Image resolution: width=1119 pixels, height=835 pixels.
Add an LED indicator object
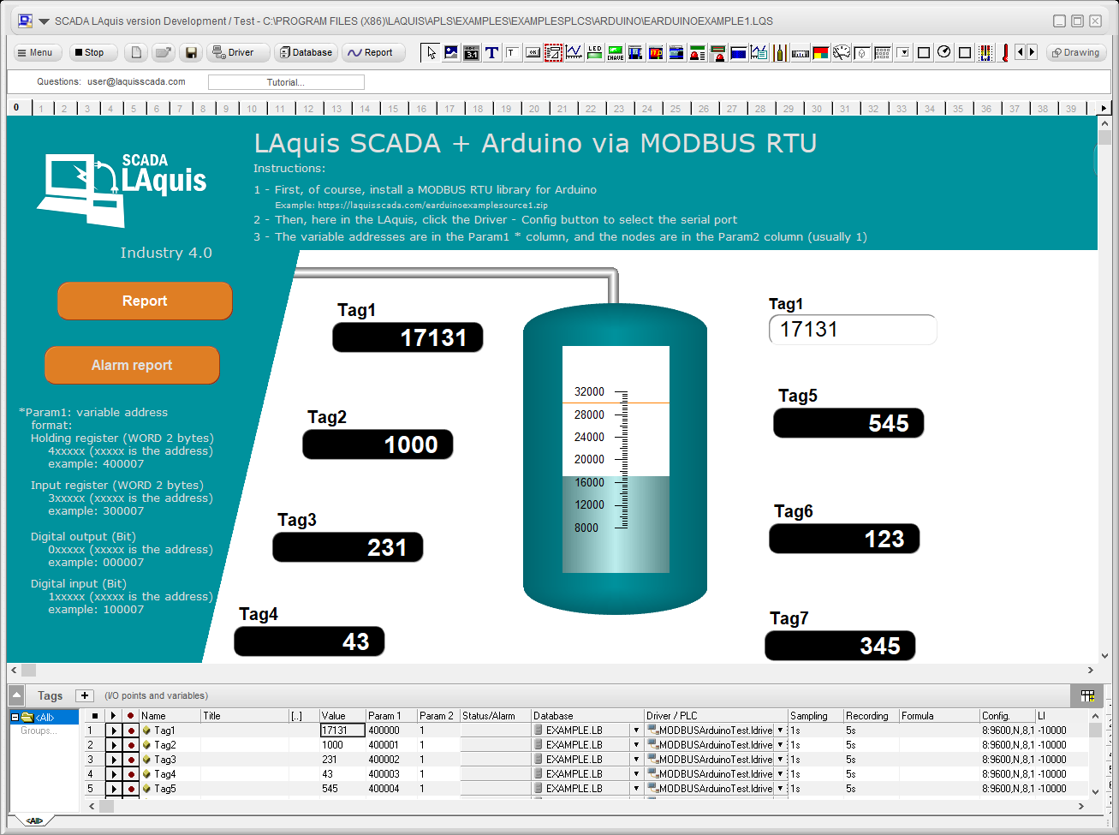(x=595, y=52)
